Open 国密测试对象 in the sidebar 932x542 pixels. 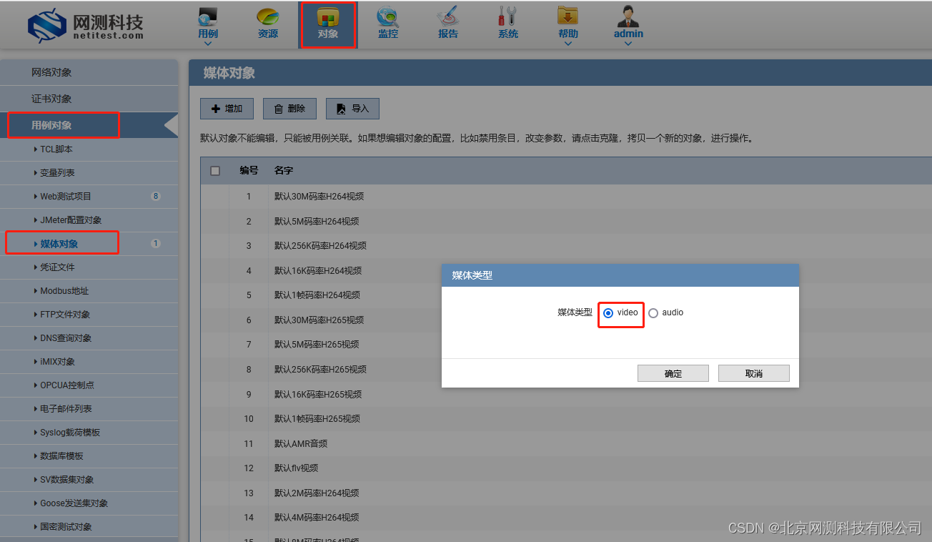click(89, 527)
